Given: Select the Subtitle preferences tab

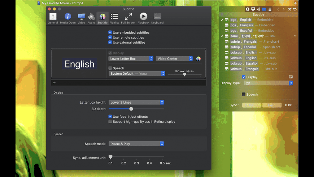Looking at the screenshot, I should click(103, 18).
